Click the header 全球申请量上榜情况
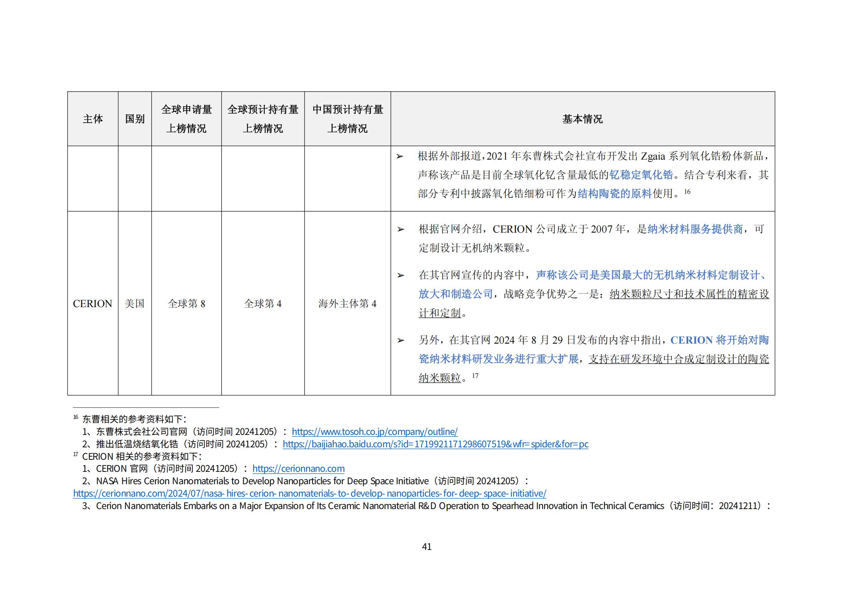This screenshot has width=854, height=604. 186,119
